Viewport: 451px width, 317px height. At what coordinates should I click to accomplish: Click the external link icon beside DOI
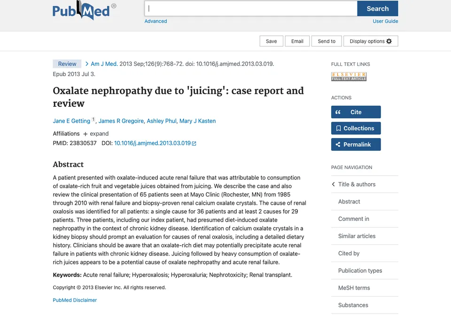pyautogui.click(x=194, y=144)
